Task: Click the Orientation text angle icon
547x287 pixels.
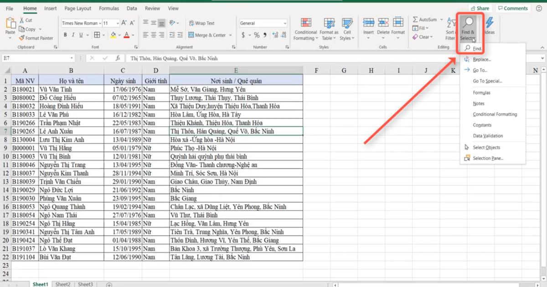Action: click(173, 23)
